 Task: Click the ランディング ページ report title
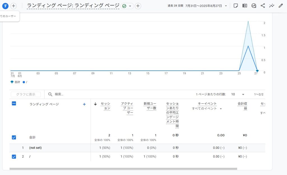click(x=73, y=6)
